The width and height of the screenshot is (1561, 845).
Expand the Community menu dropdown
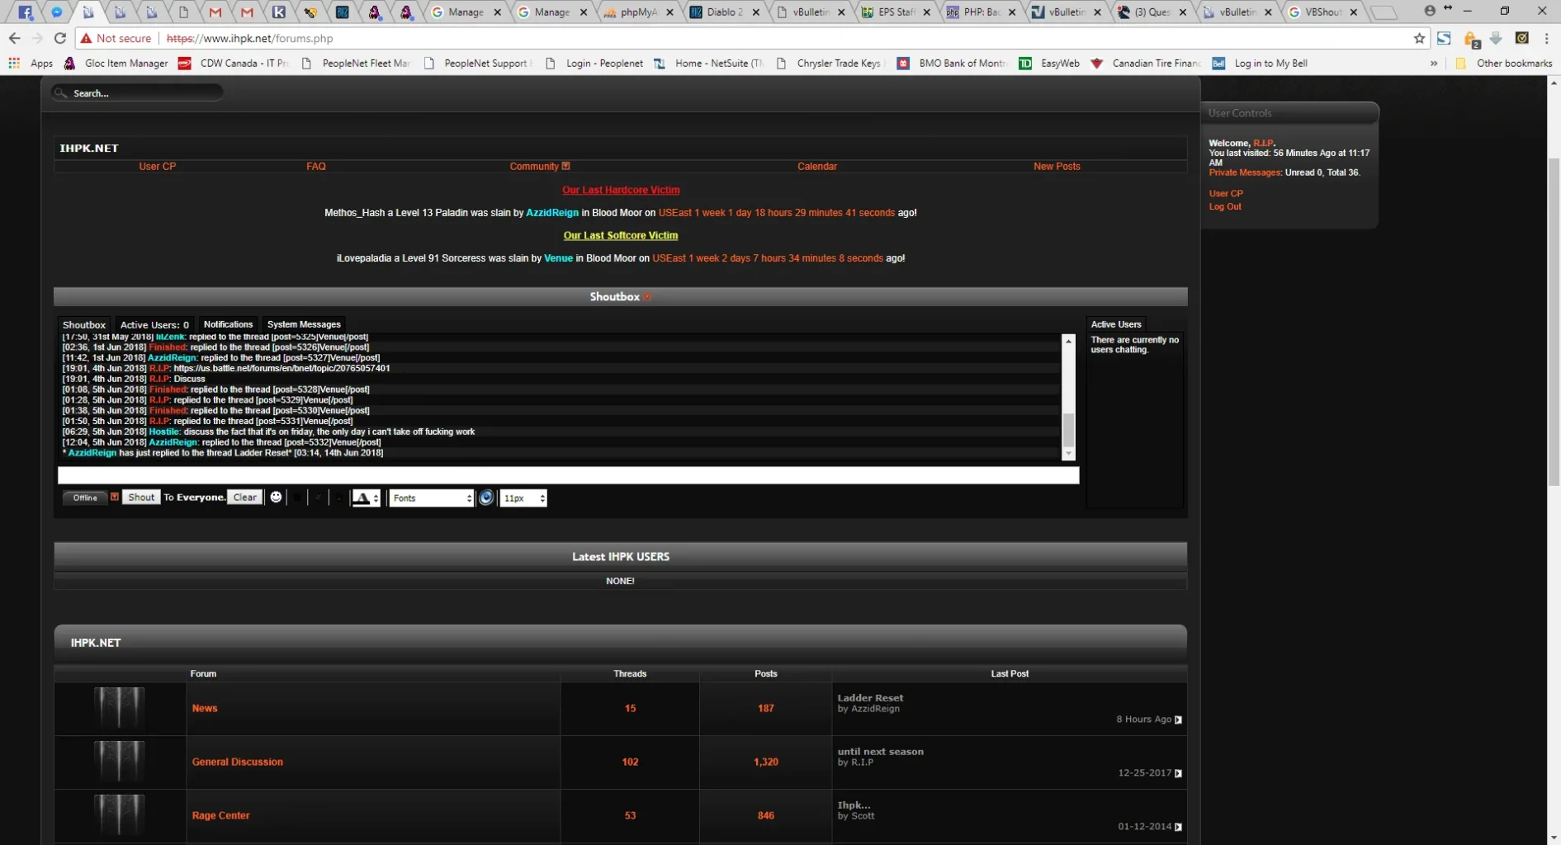pyautogui.click(x=565, y=166)
